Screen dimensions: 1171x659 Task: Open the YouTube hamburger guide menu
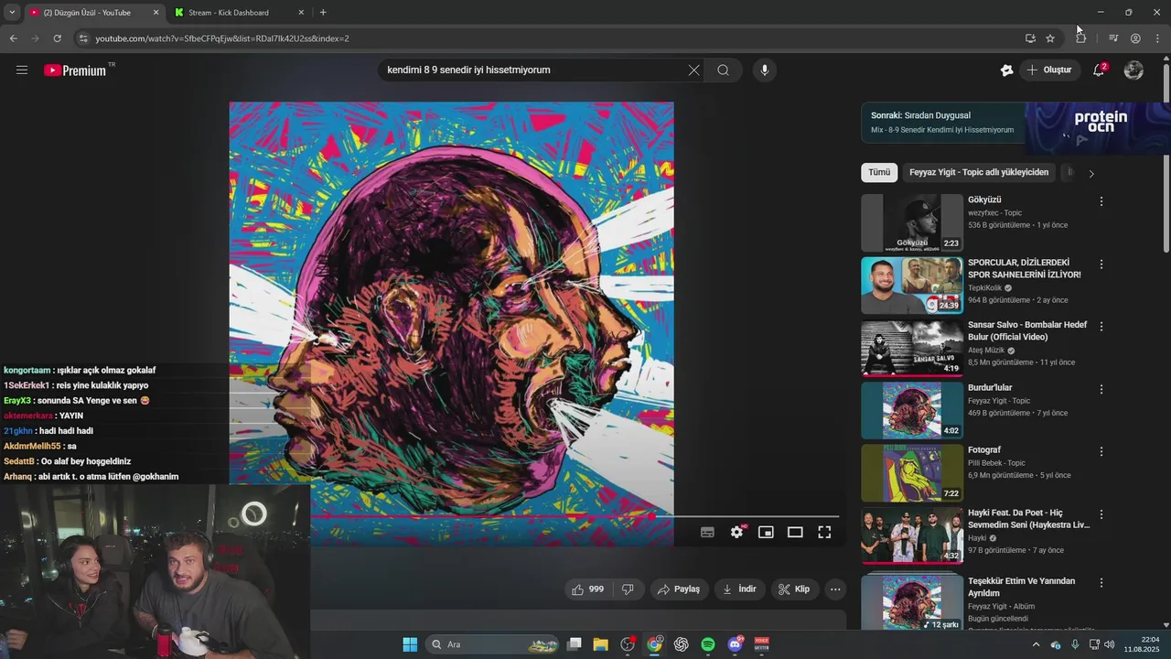pyautogui.click(x=22, y=70)
